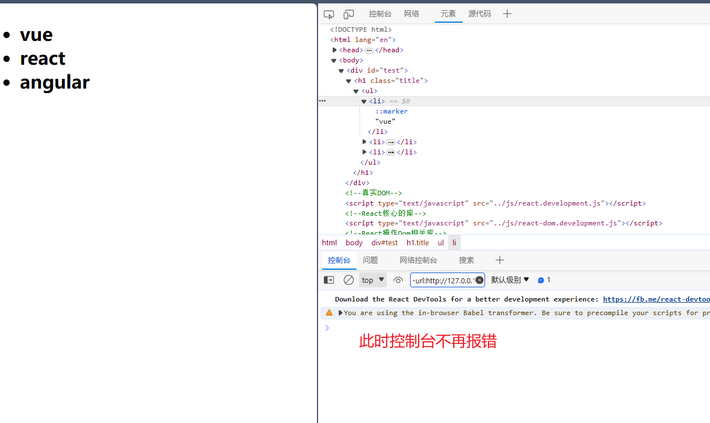Open the three-dot actions beside selected li

pos(323,101)
